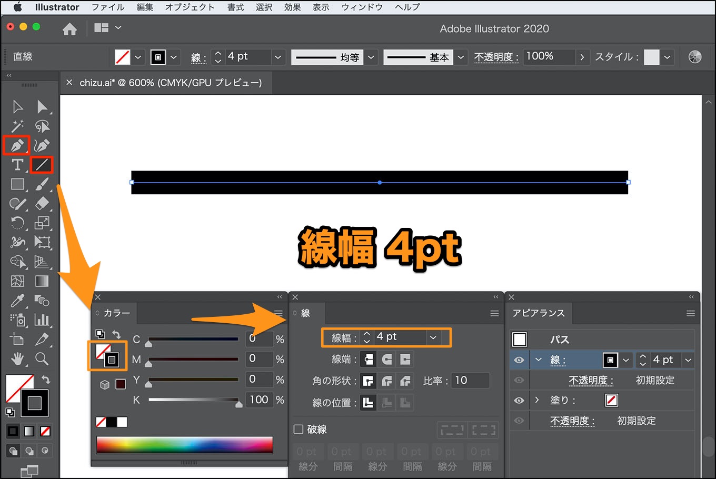The image size is (716, 479).
Task: Open 線幅 dropdown in stroke panel
Action: pyautogui.click(x=433, y=337)
